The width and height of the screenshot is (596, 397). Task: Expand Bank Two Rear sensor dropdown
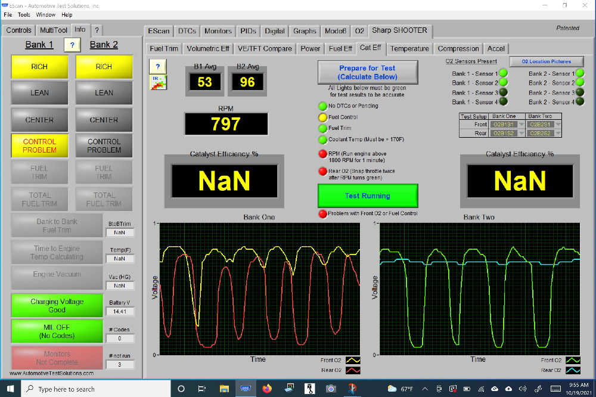[558, 134]
